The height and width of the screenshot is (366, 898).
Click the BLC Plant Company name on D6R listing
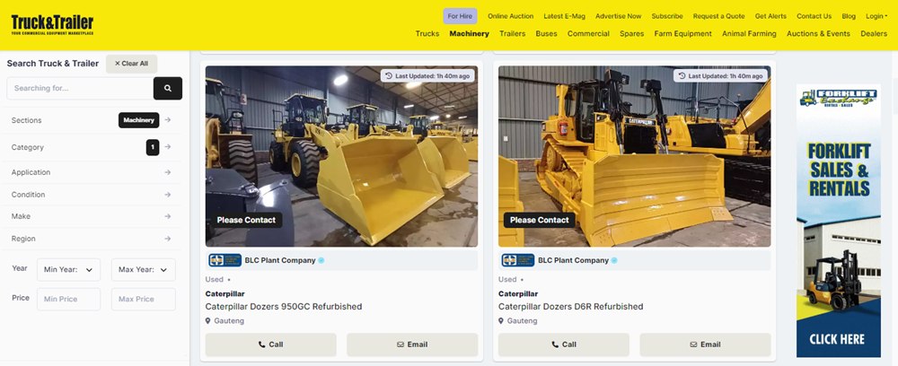(573, 260)
